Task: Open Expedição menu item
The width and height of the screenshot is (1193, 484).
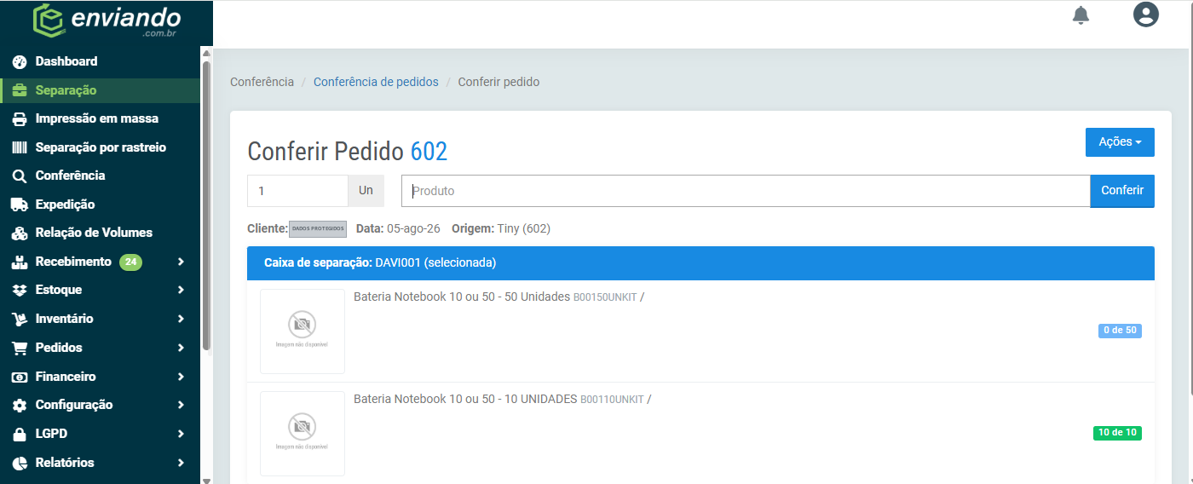Action: [x=100, y=205]
